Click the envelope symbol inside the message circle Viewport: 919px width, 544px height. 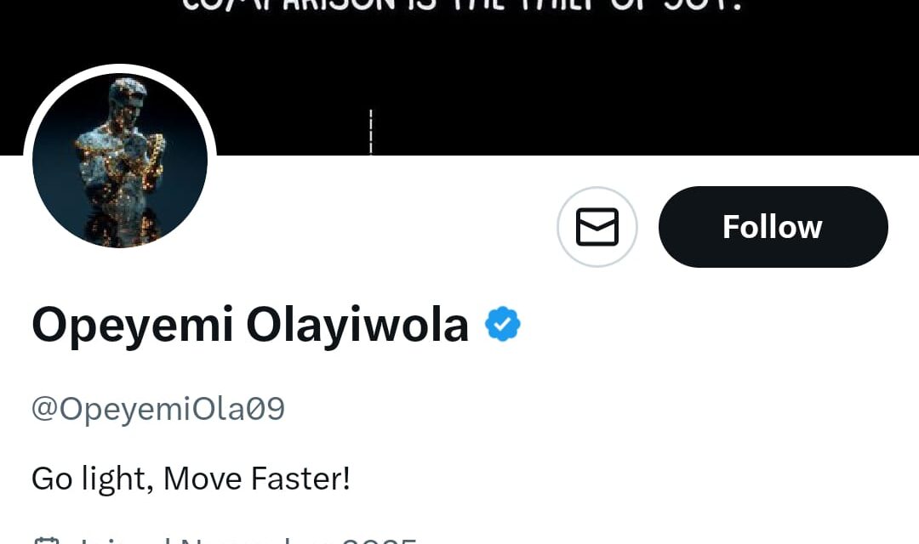pos(597,227)
